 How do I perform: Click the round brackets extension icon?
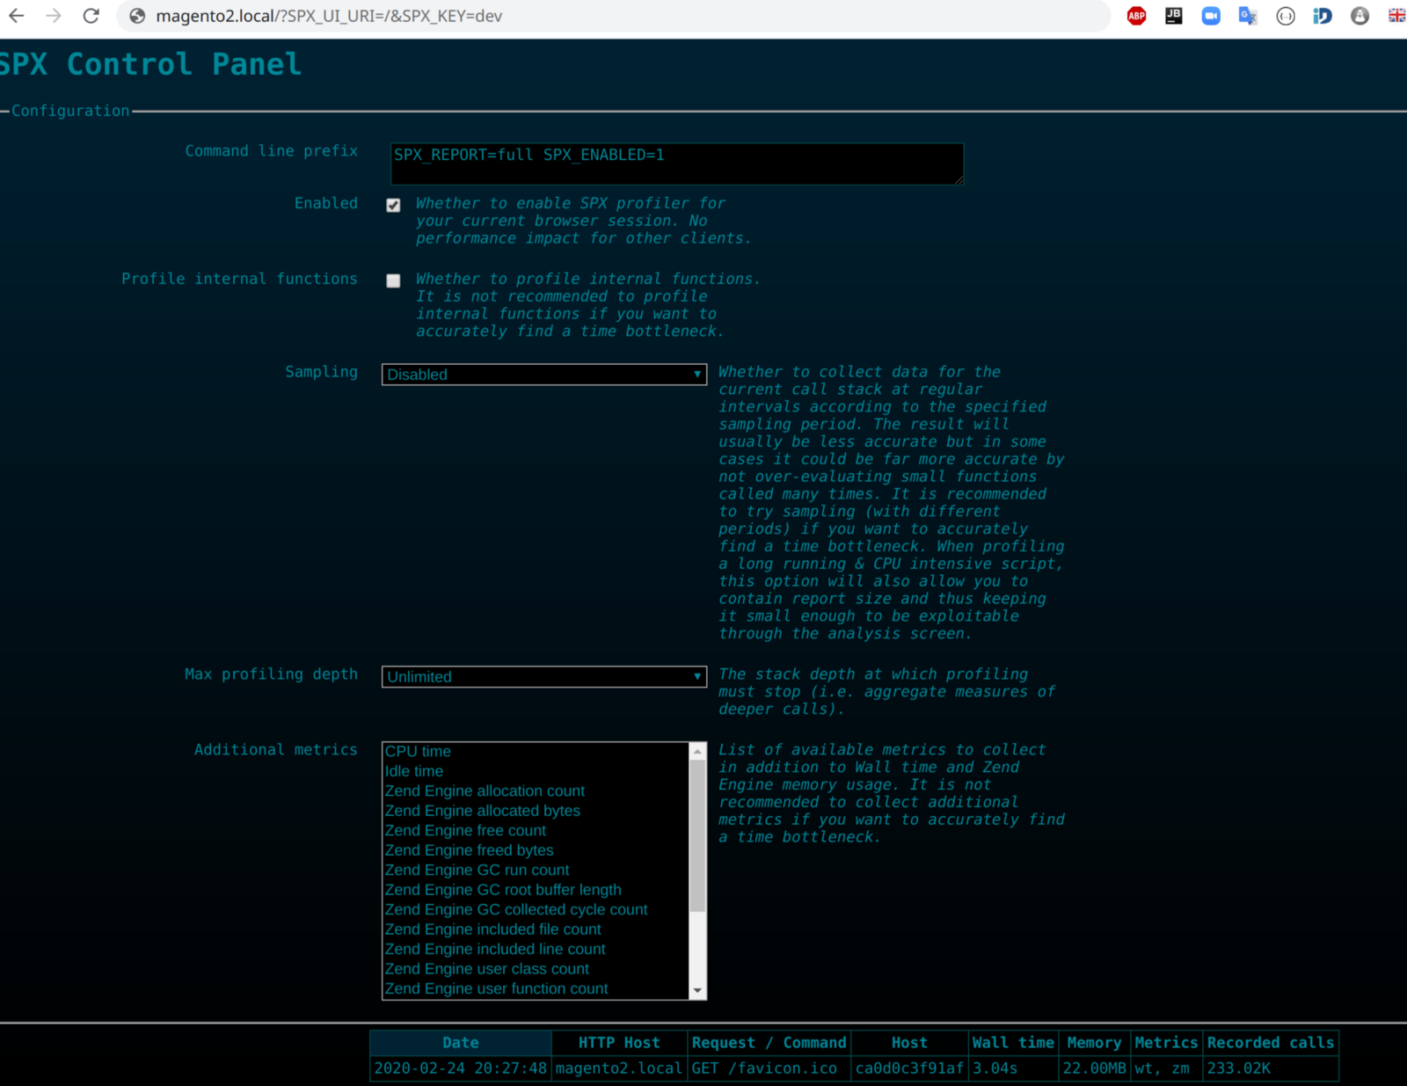coord(1286,16)
